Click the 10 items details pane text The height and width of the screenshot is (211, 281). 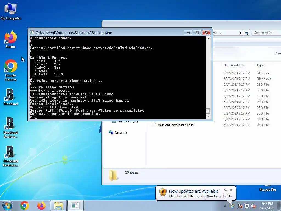pyautogui.click(x=132, y=173)
